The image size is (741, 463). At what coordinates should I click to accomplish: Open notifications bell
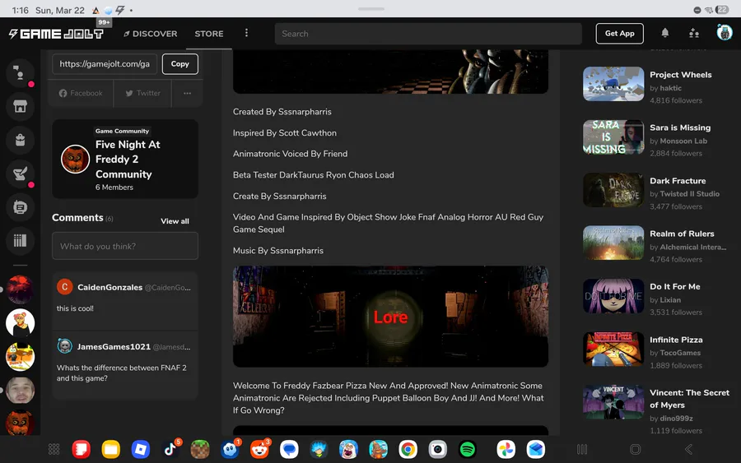click(x=665, y=33)
